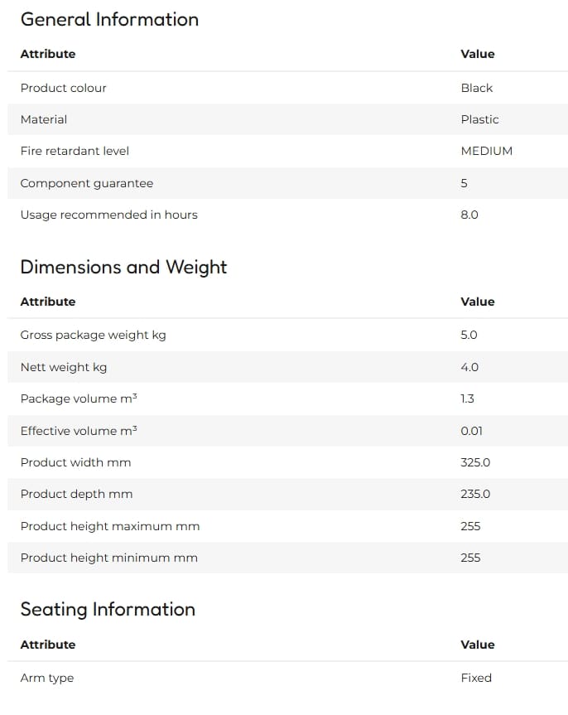Select the Package volume value 1.3
568x715 pixels.
pyautogui.click(x=467, y=399)
